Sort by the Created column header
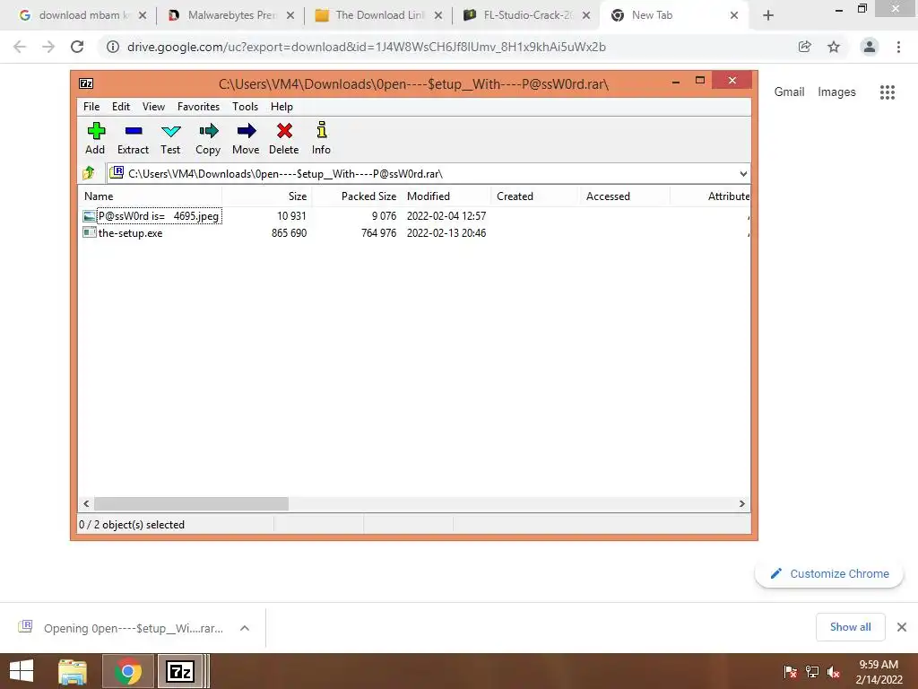 (535, 196)
